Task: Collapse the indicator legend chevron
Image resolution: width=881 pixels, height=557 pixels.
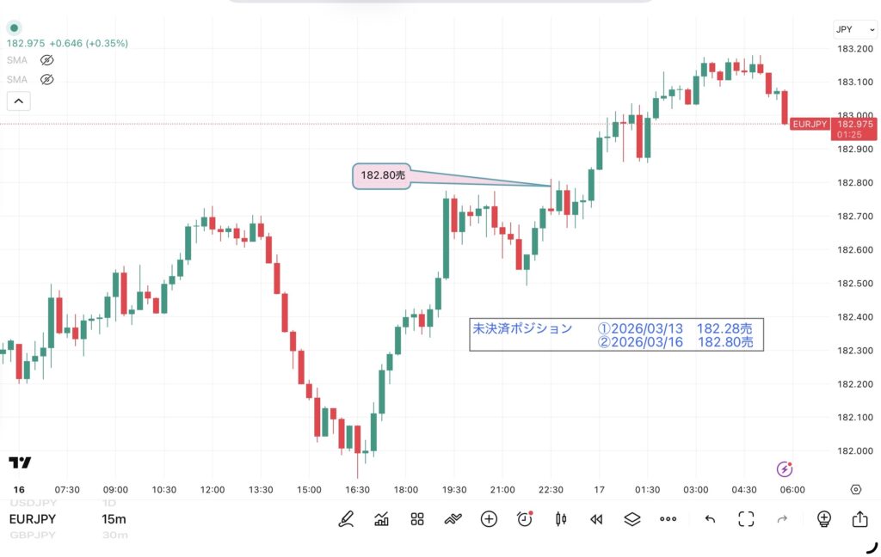Action: coord(18,101)
